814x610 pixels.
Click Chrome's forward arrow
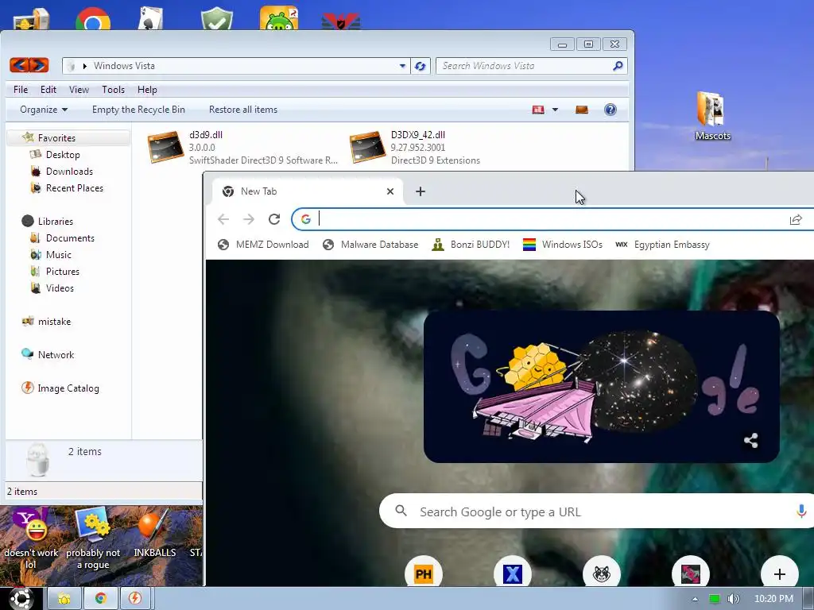[x=249, y=219]
